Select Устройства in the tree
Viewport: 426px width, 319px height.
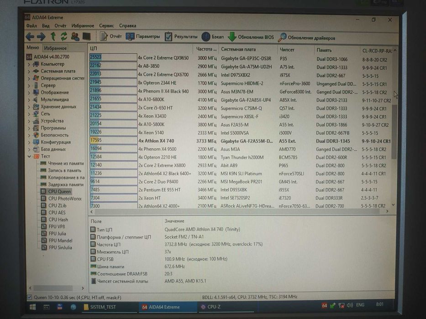[x=52, y=121]
